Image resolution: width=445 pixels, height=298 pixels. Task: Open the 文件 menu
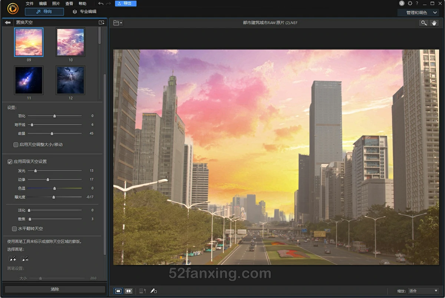(30, 3)
